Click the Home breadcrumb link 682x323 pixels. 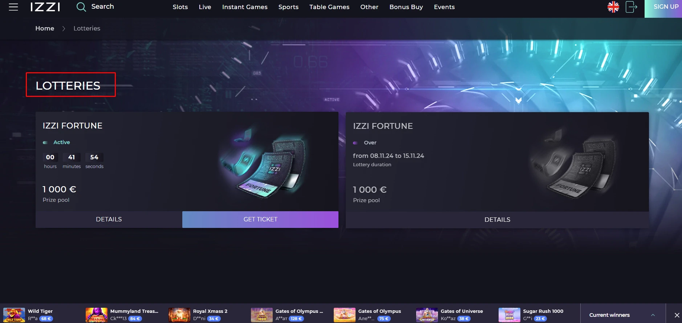coord(45,28)
